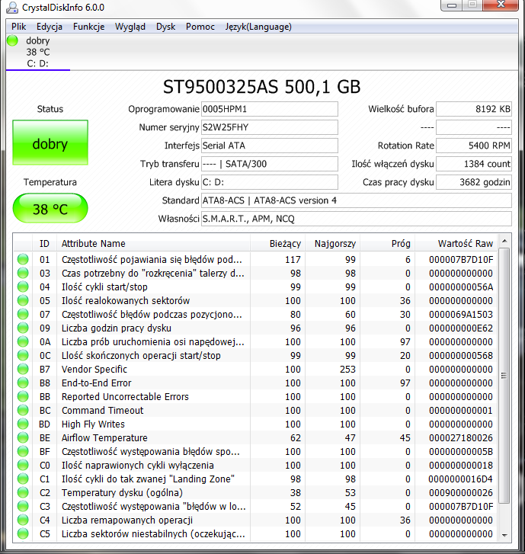Viewport: 525px width, 554px height.
Task: Click status icon of attribute C4 row
Action: [x=23, y=520]
